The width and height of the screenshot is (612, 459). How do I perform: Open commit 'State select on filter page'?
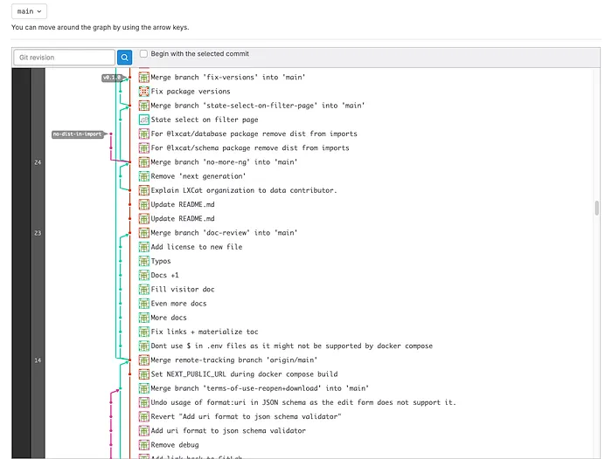point(205,120)
